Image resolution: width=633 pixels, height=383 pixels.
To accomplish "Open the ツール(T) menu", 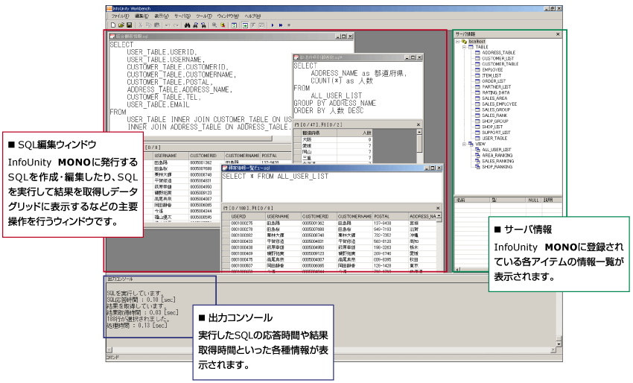I will (204, 16).
